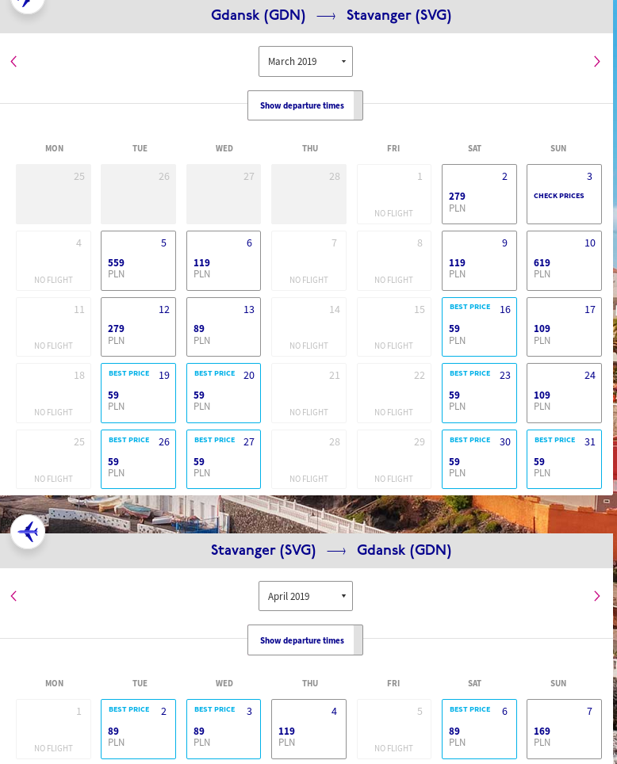The image size is (617, 764).
Task: Select April 7 return flight 169 PLN
Action: tap(564, 729)
